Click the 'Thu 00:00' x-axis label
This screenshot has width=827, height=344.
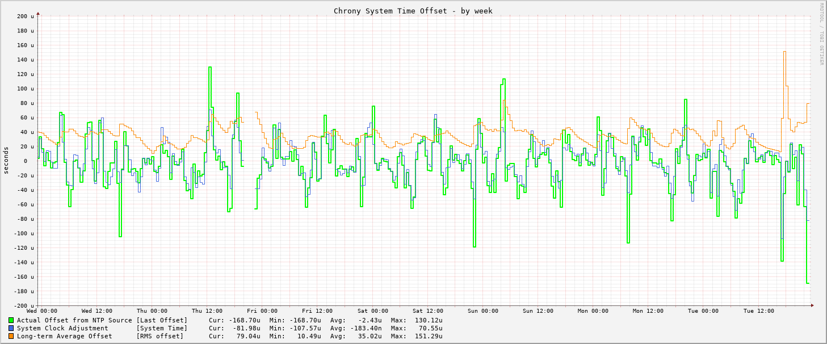[x=152, y=311]
